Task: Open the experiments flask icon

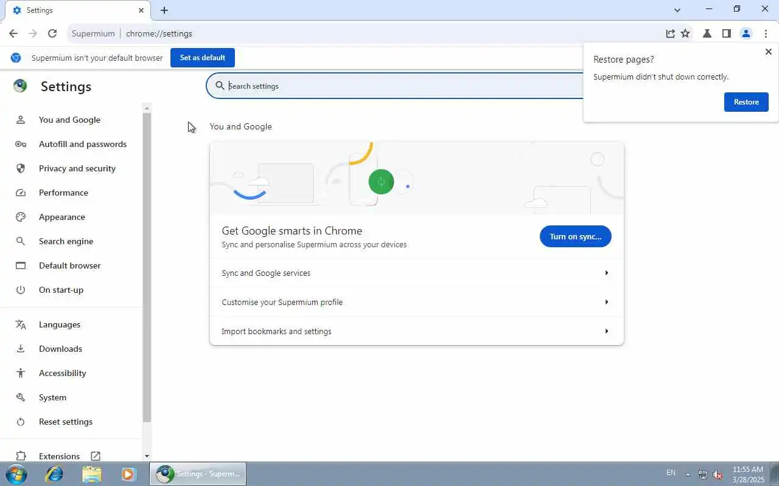Action: pos(707,33)
